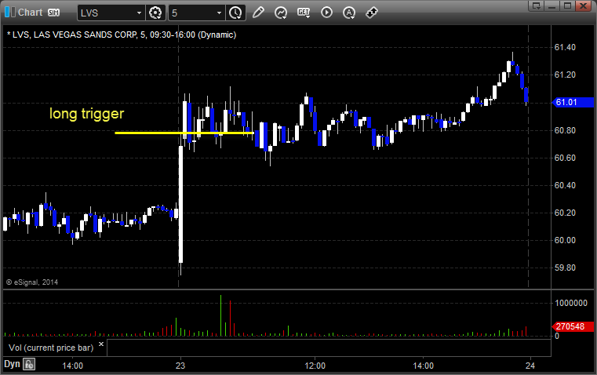The image size is (597, 375).
Task: Click the 1000000 volume axis label
Action: 571,303
